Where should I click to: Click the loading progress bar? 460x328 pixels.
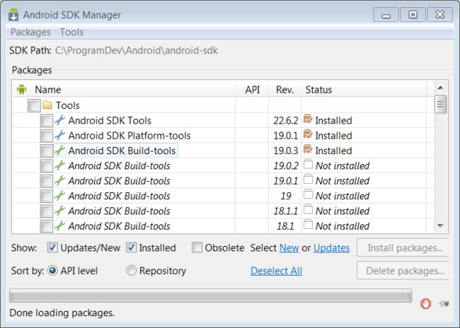210,295
